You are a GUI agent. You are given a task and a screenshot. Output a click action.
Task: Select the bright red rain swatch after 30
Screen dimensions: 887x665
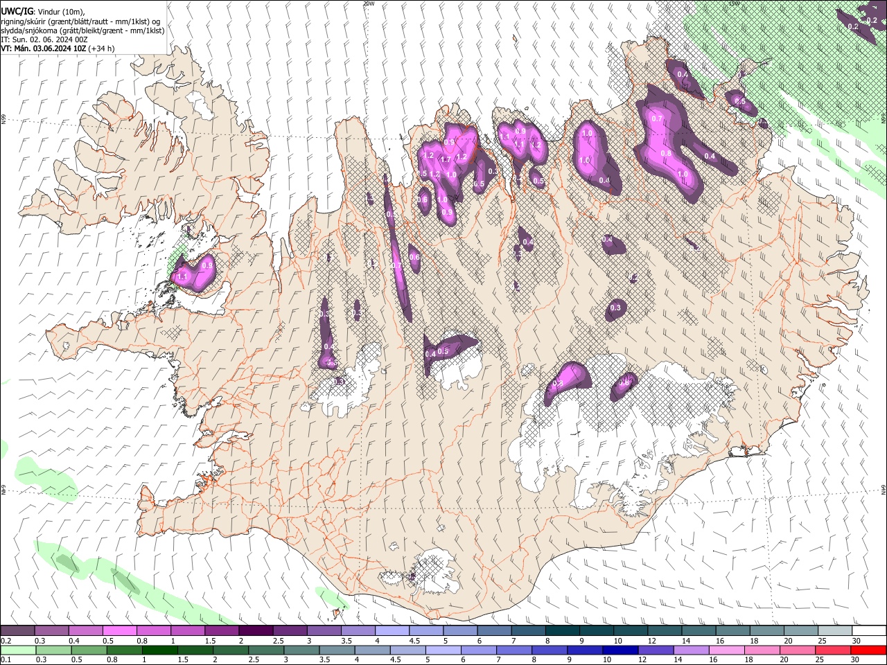click(x=867, y=650)
